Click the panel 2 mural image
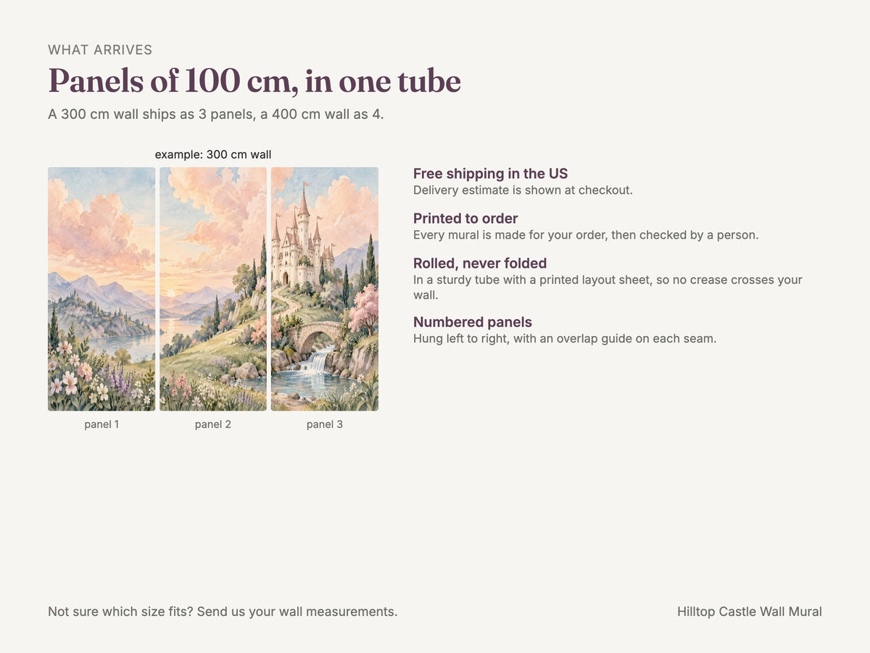 [213, 289]
